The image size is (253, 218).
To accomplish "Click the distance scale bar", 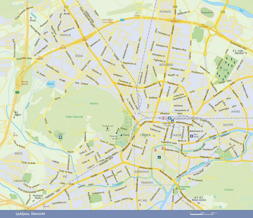I will [202, 214].
